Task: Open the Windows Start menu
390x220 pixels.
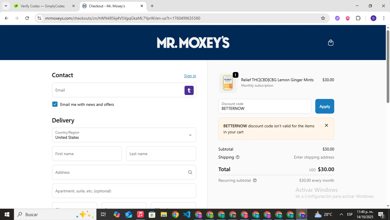Action: coord(7,214)
